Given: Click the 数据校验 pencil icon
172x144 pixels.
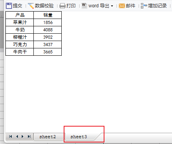Looking at the screenshot, I should 31,6.
